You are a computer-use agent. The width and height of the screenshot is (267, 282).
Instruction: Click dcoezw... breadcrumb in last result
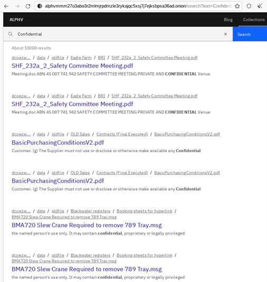21,256
